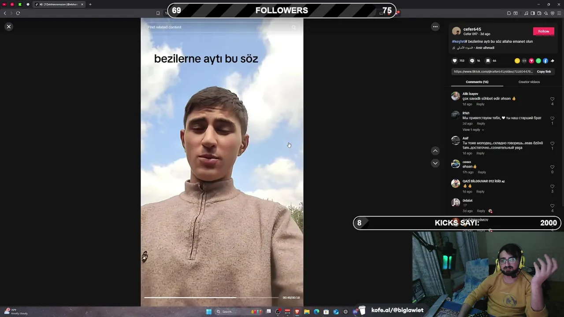This screenshot has height=317, width=564.
Task: Like Asif's comment
Action: (552, 144)
